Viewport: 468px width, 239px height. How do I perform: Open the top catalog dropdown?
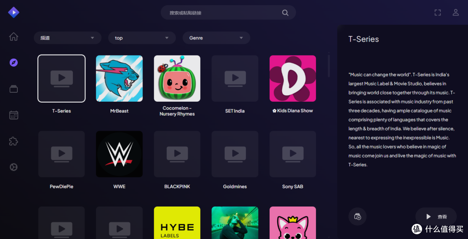tap(142, 38)
